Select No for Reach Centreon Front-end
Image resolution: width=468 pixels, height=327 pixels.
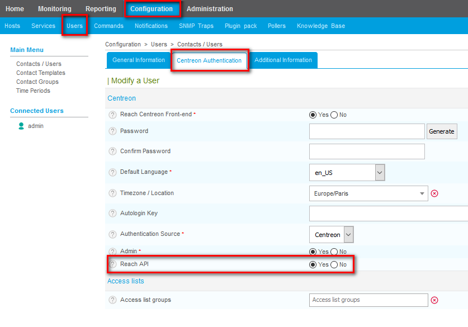tap(334, 115)
